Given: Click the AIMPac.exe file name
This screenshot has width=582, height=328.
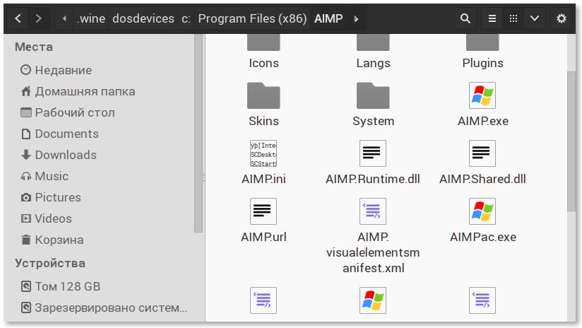Looking at the screenshot, I should click(x=483, y=237).
